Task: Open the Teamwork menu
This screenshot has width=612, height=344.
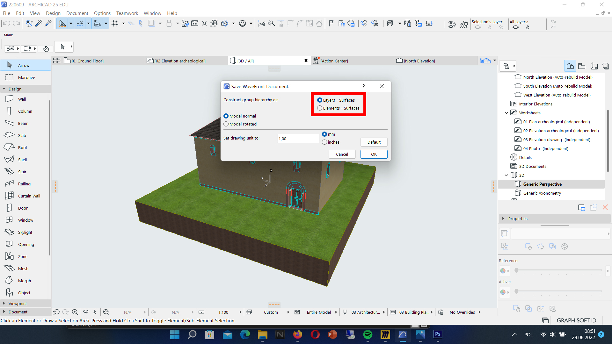Action: tap(127, 13)
